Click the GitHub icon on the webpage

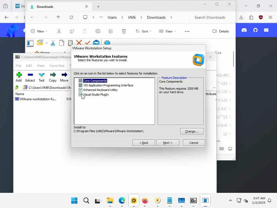(255, 30)
